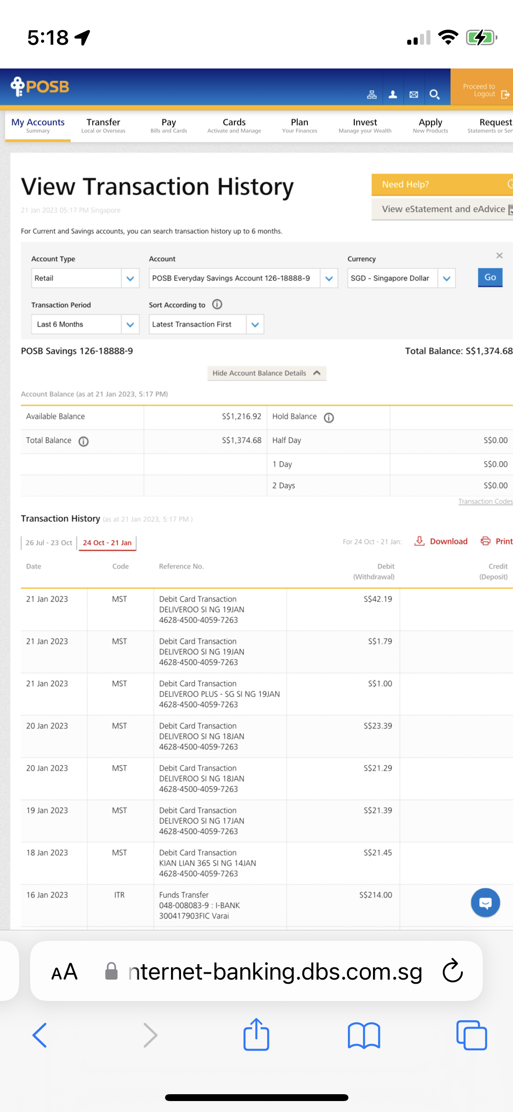Open the chat bubble assistant
Screen dimensions: 513x1112
click(485, 902)
